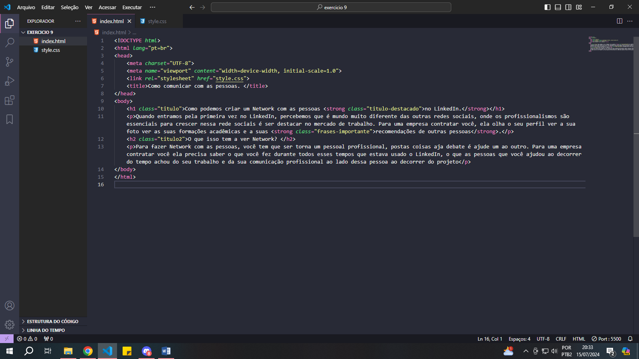Open the Manage settings gear
Screen dimensions: 639x359
coord(10,325)
